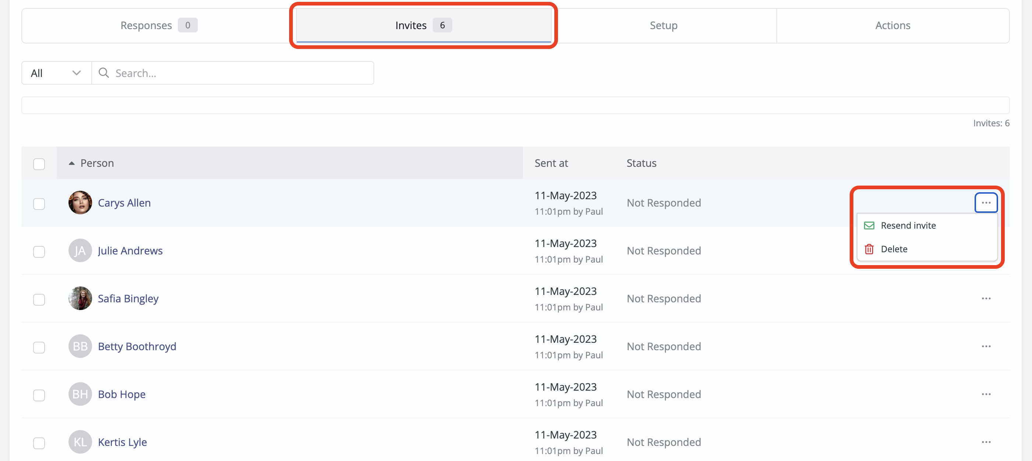The height and width of the screenshot is (461, 1032).
Task: Open Safia Bingley's profile link
Action: coord(128,298)
